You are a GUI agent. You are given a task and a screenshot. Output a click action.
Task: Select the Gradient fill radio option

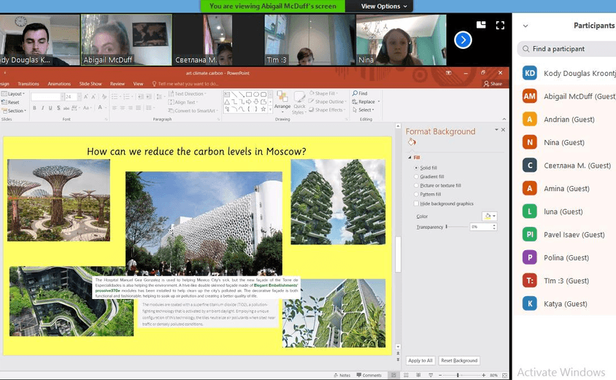pos(417,177)
